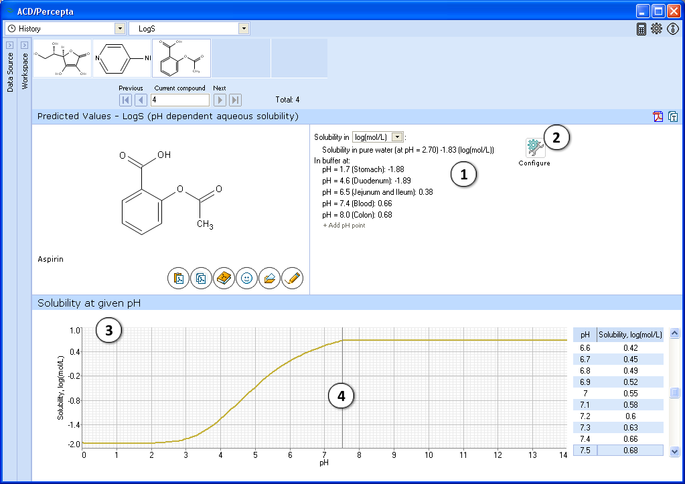Click the Configure gear-and-wrench icon
This screenshot has height=484, width=685.
pyautogui.click(x=535, y=148)
